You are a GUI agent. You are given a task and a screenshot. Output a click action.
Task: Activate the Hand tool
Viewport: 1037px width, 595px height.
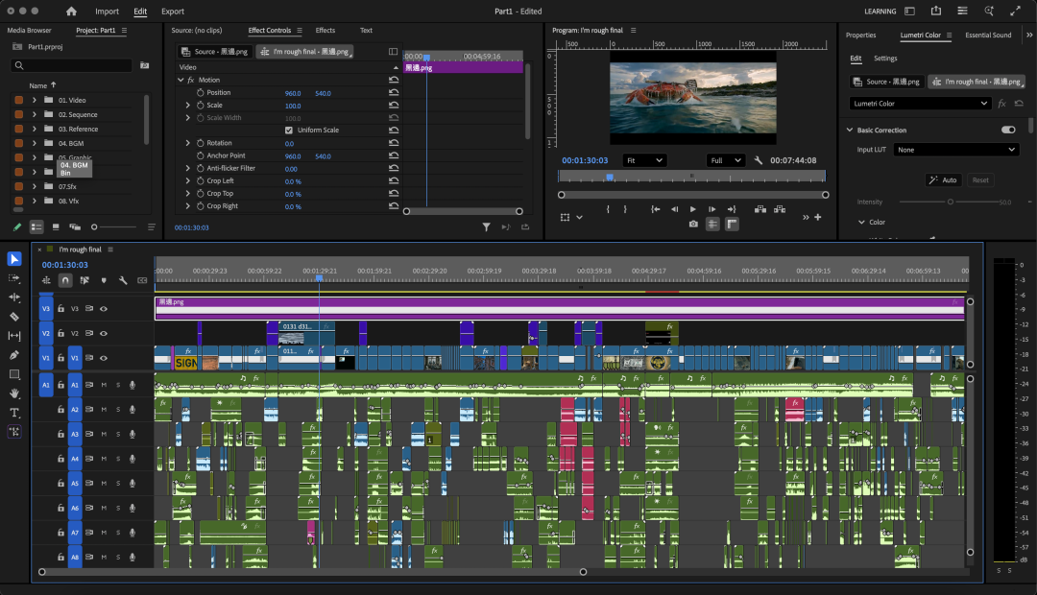click(13, 393)
